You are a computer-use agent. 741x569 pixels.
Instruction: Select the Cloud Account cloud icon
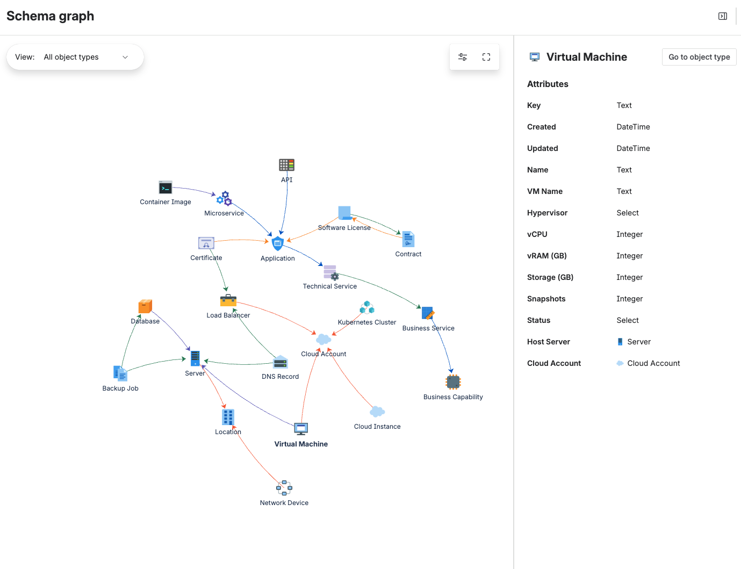tap(322, 338)
